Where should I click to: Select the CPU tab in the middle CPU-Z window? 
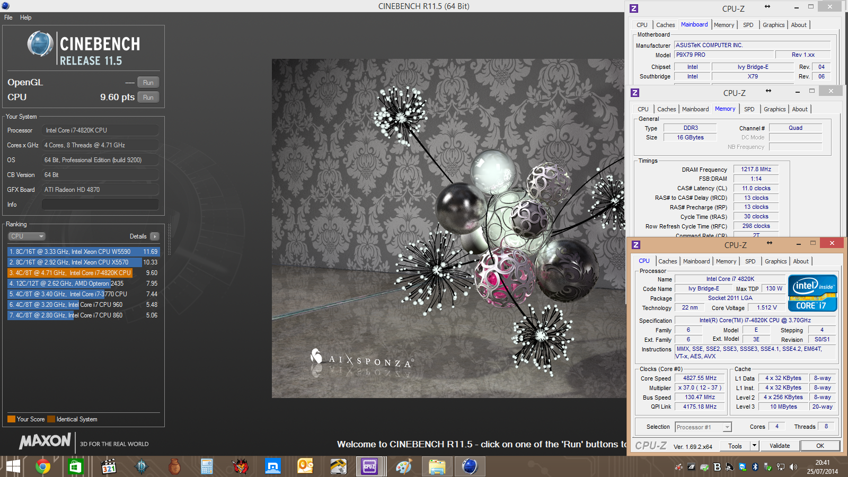coord(643,109)
